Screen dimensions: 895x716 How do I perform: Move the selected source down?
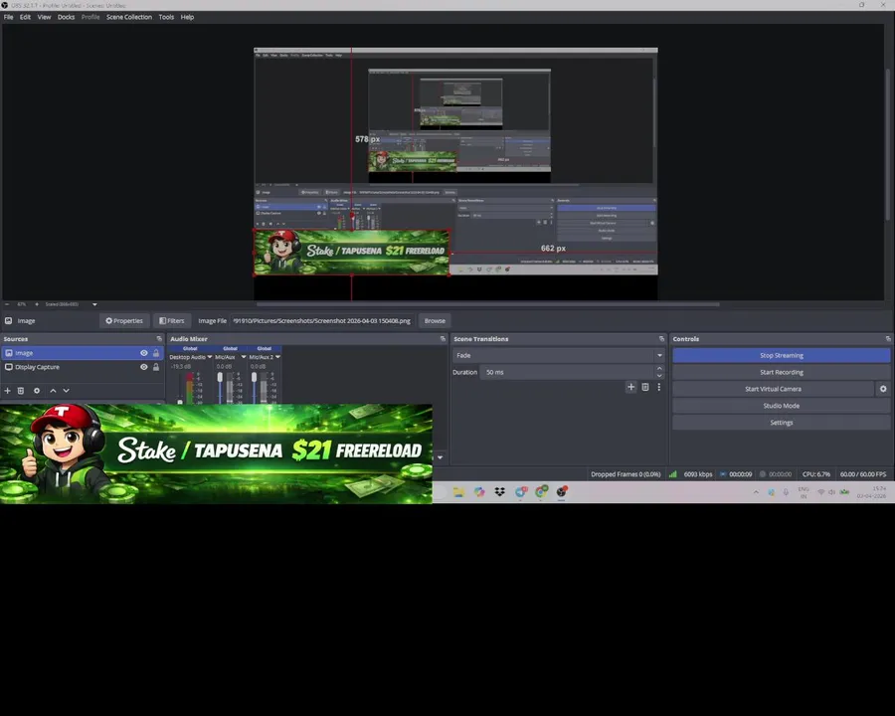tap(67, 391)
